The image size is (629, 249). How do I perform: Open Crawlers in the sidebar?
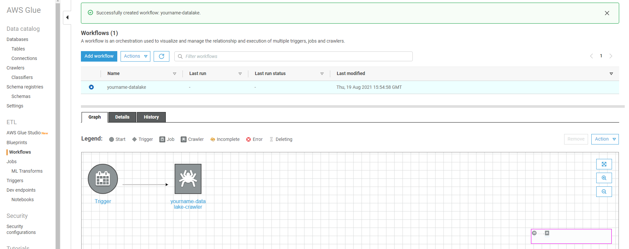coord(15,68)
